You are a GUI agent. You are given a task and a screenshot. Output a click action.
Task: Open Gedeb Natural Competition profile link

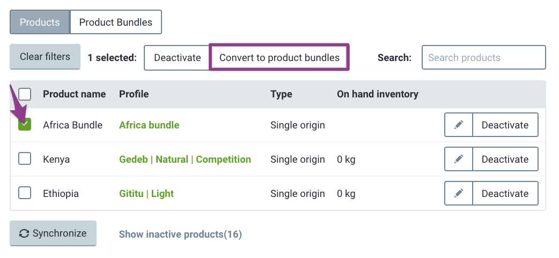185,159
